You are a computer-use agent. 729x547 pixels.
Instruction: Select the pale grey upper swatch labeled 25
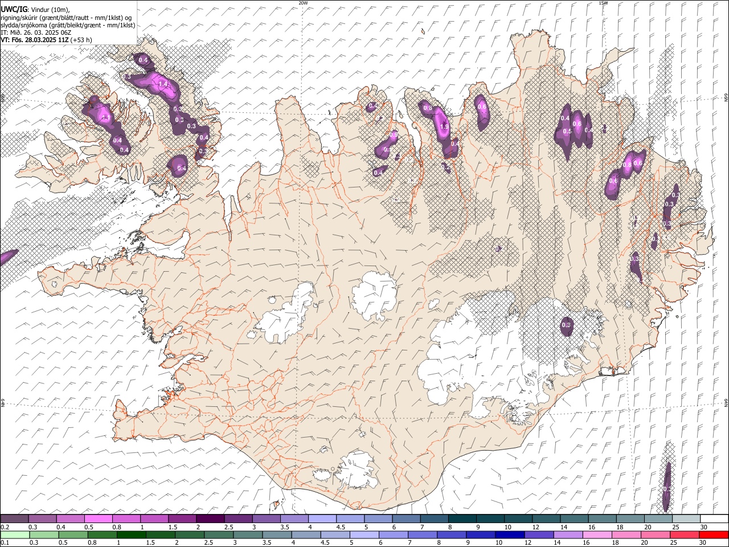[686, 519]
